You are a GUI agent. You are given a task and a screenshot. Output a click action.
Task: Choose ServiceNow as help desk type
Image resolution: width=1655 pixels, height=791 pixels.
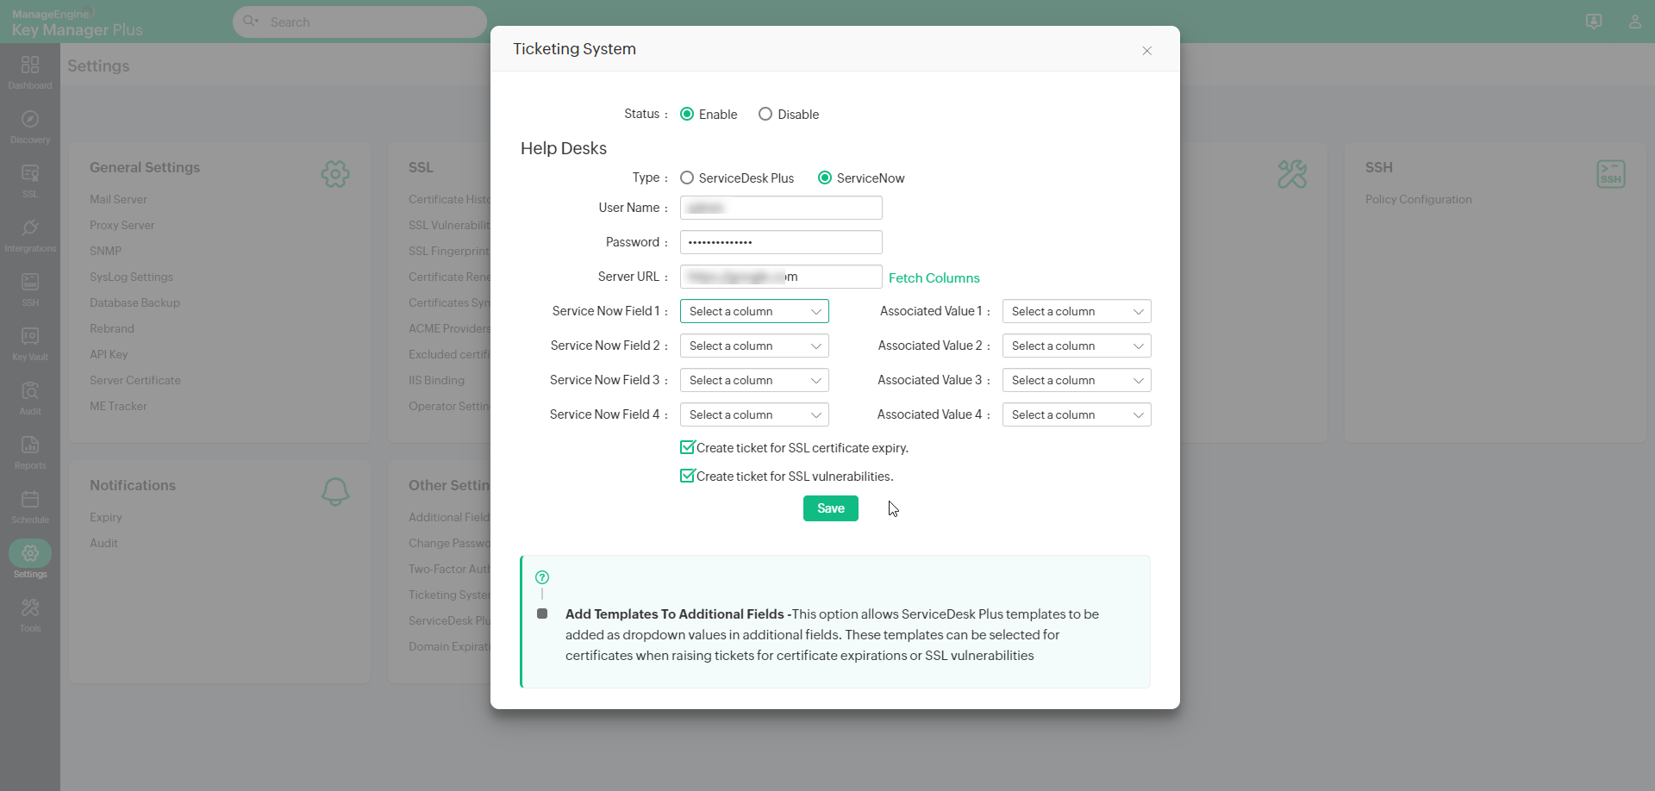(825, 178)
